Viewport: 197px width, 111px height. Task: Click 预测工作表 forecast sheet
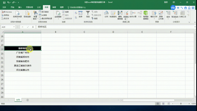coord(161,15)
